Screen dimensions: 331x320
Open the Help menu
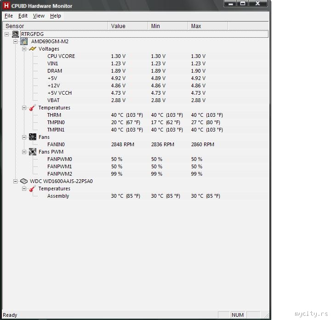(56, 16)
